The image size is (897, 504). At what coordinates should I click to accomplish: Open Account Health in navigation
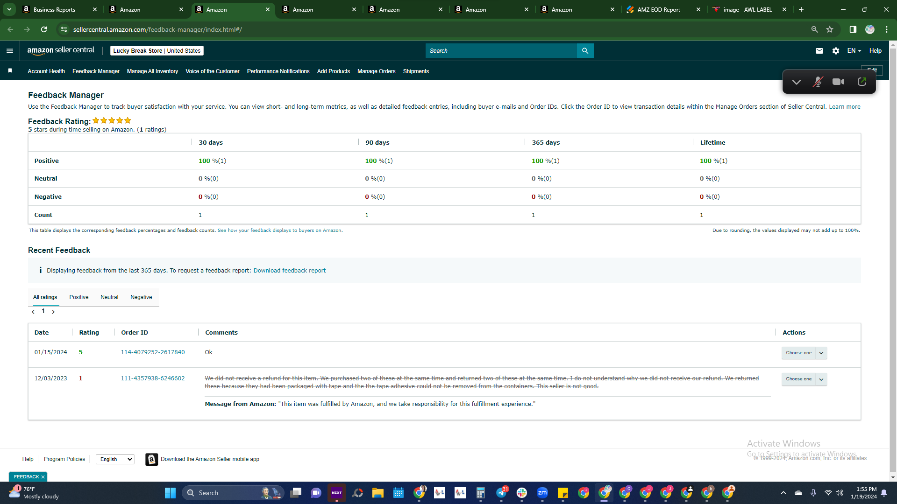coord(46,71)
